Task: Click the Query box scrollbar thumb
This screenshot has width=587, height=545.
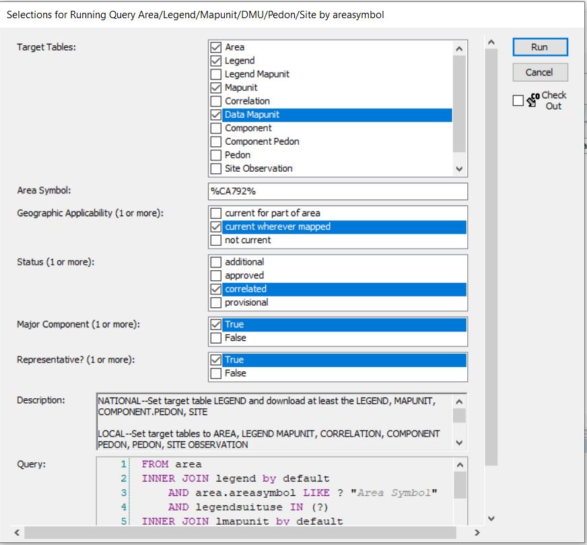Action: click(x=460, y=485)
